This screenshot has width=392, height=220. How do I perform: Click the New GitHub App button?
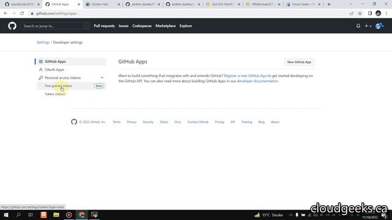(299, 62)
